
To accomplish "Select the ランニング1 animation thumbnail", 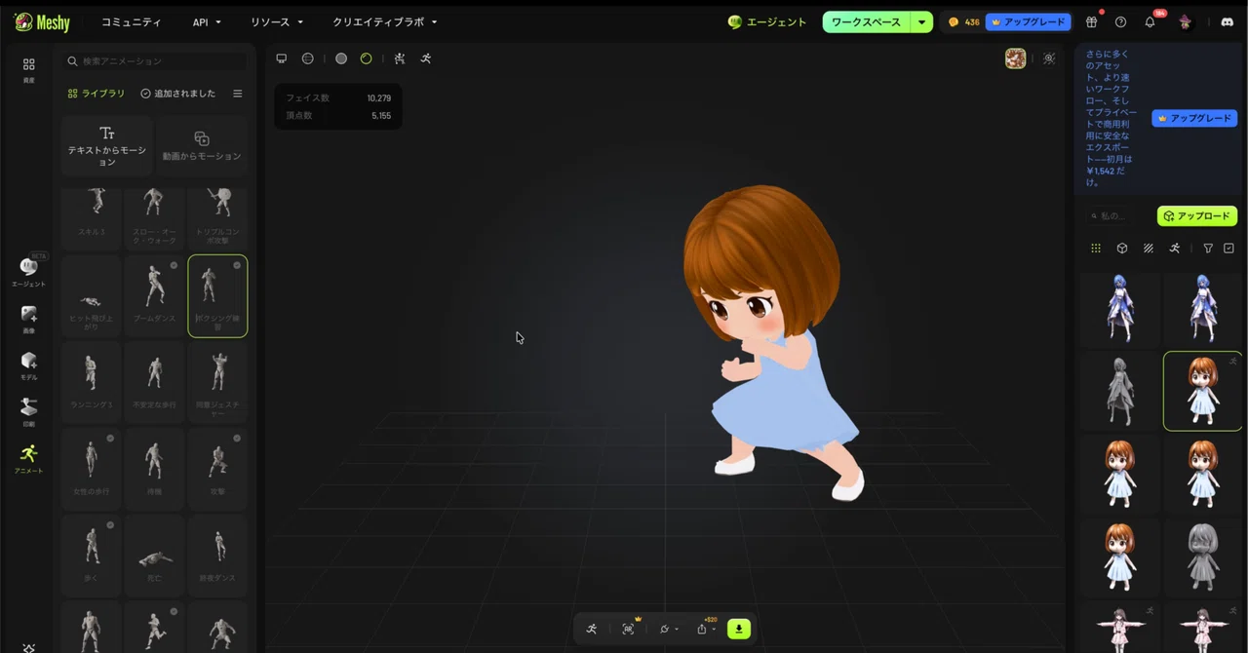I will coord(91,382).
